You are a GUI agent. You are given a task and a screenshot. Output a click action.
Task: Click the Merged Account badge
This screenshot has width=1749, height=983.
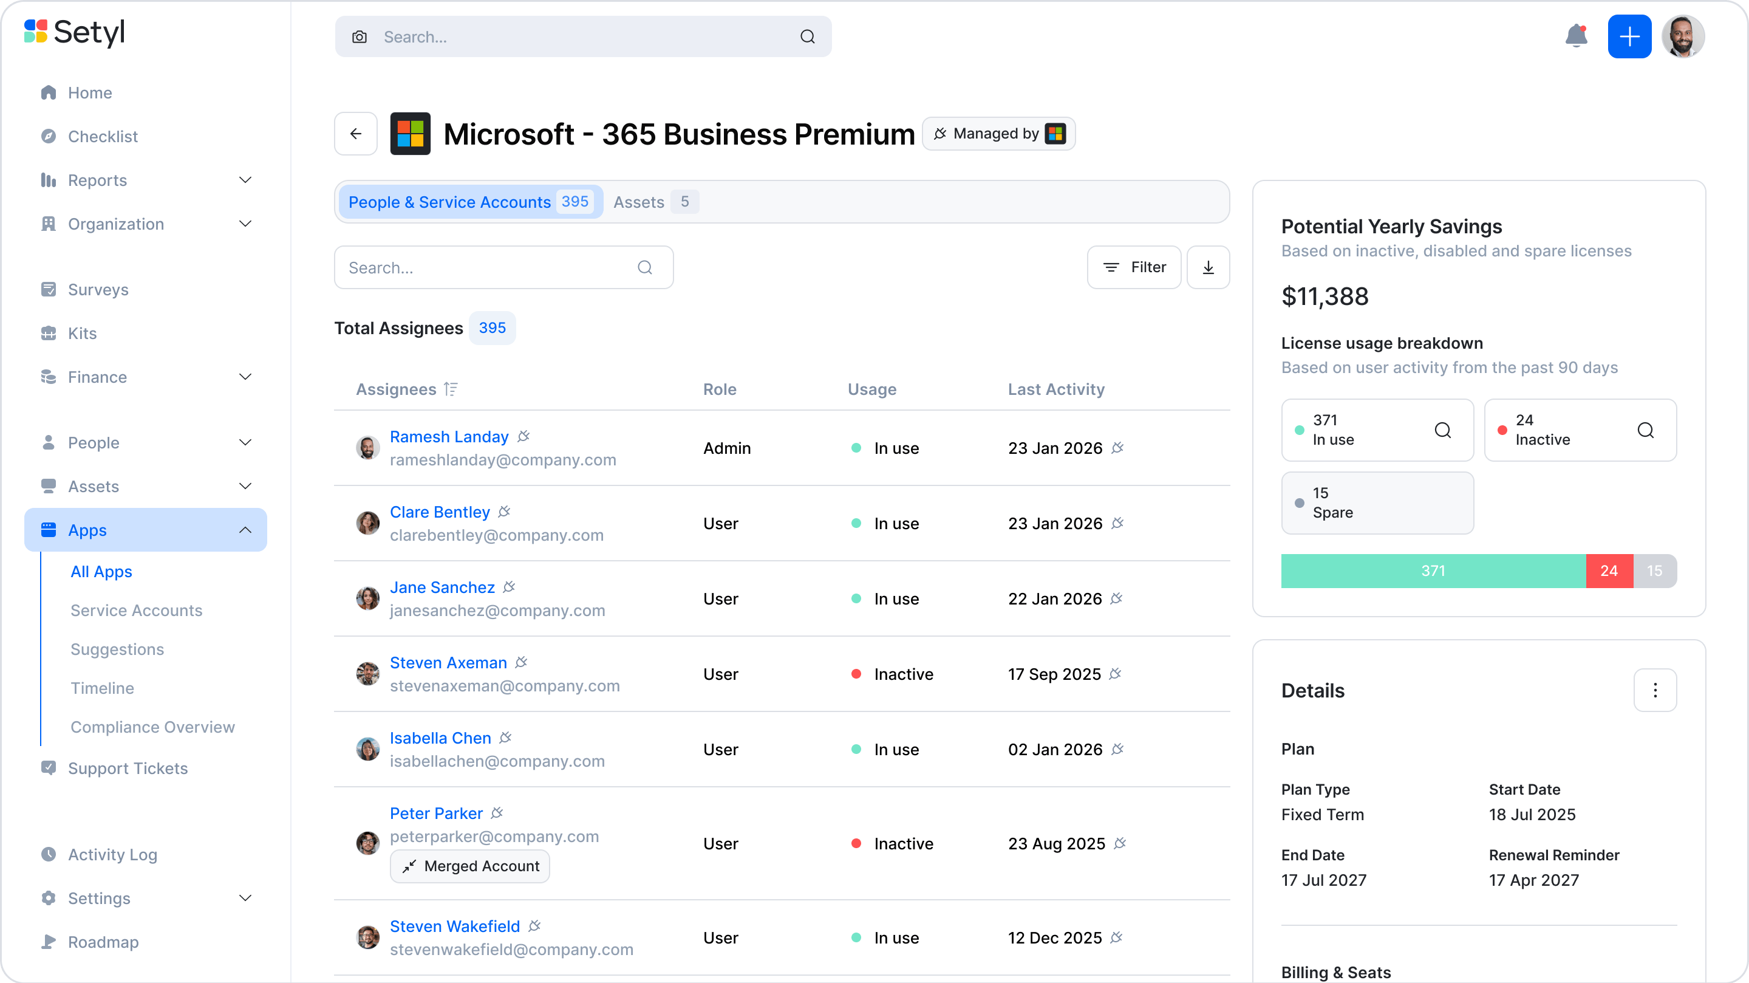470,866
